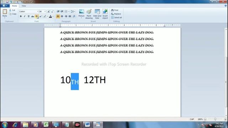Decrease paragraph indent
Screen dimensions: 228x128
coord(58,11)
